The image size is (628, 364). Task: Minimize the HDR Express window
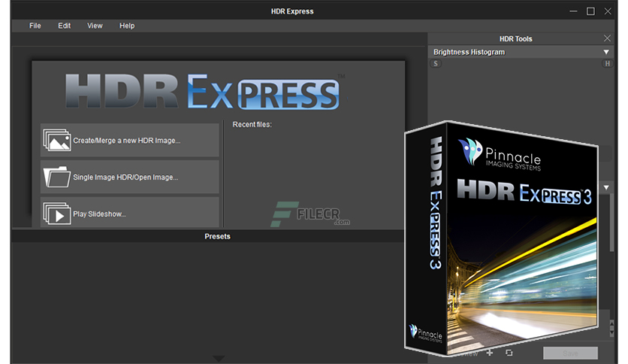(573, 11)
